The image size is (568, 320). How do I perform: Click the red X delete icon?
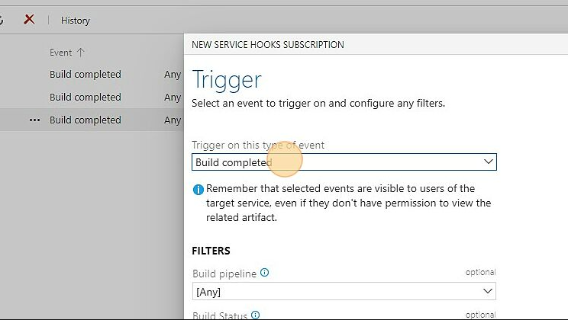[29, 20]
